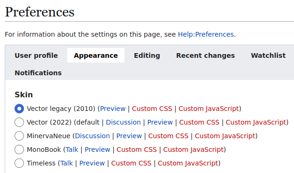Image resolution: width=294 pixels, height=173 pixels.
Task: Select the Vector (2022) skin radio button
Action: click(x=19, y=122)
